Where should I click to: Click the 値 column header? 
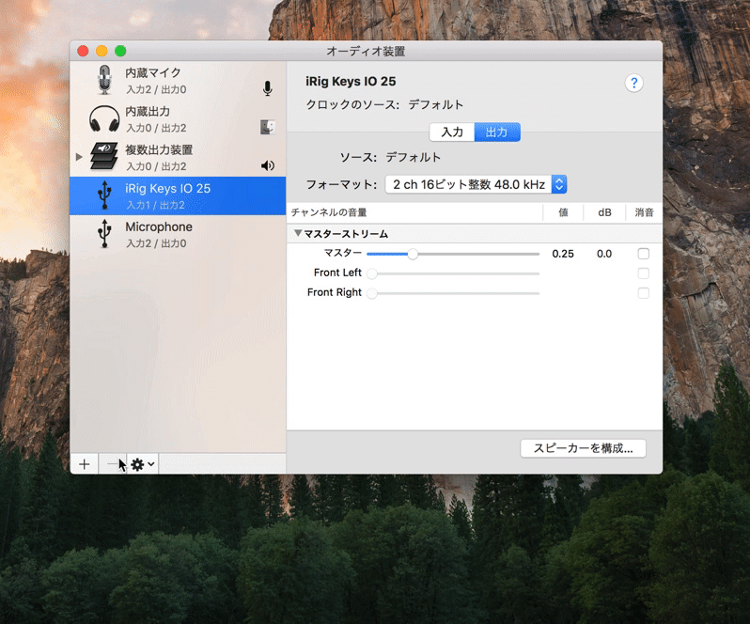tap(563, 212)
